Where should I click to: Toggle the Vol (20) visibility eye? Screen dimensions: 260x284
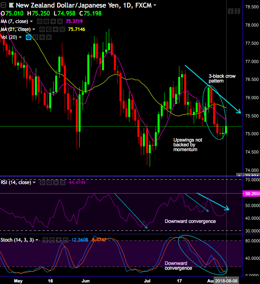[x=29, y=37]
